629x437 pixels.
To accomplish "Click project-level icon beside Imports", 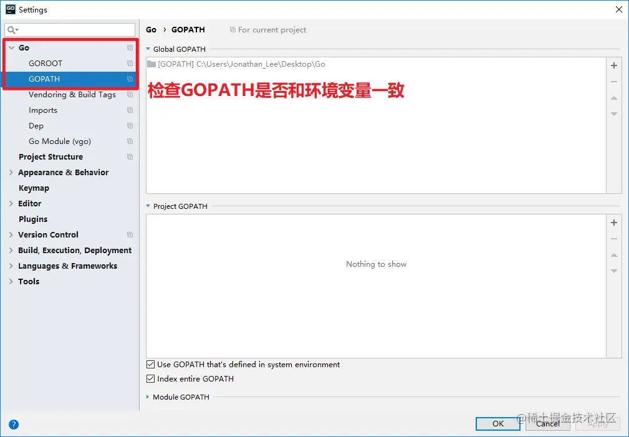I will (x=130, y=110).
